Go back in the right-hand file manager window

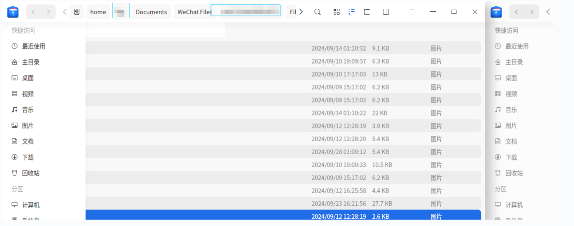point(517,12)
